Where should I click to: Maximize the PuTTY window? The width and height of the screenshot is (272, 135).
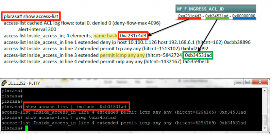[x=248, y=82]
